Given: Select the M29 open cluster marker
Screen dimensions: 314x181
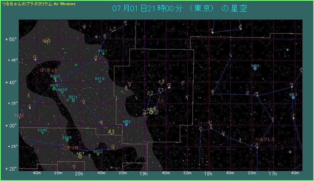Looking at the screenshot, I should [54, 89].
